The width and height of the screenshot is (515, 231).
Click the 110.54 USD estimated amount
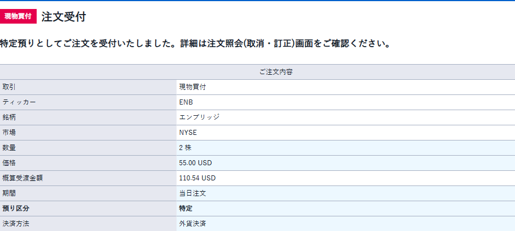click(197, 178)
